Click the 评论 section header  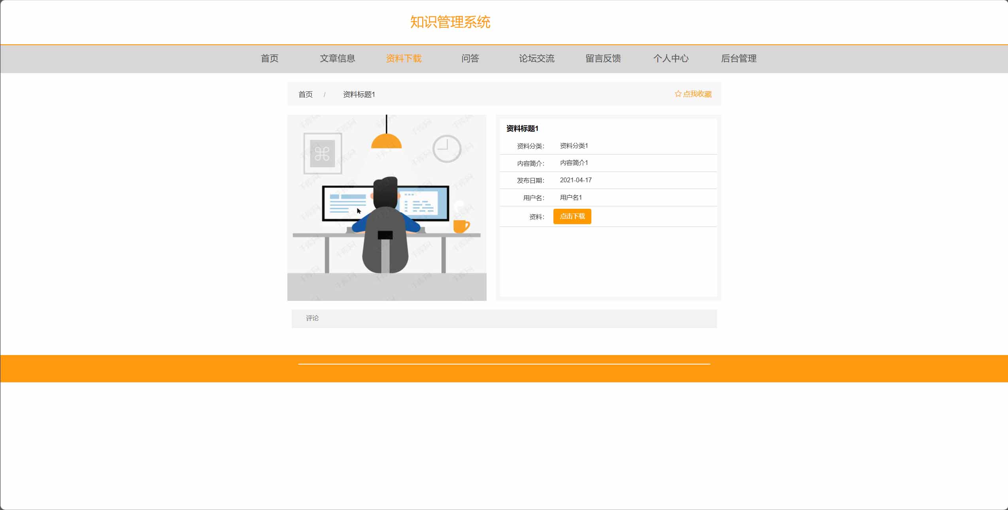(x=504, y=318)
